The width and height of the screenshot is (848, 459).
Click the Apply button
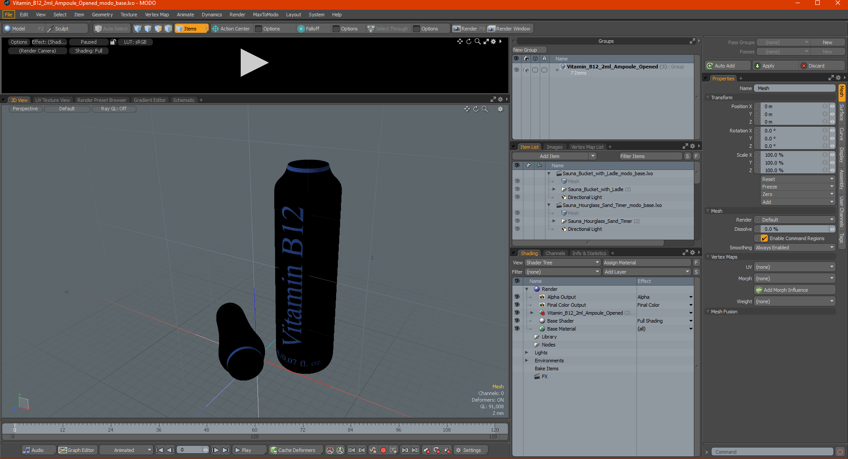coord(775,66)
